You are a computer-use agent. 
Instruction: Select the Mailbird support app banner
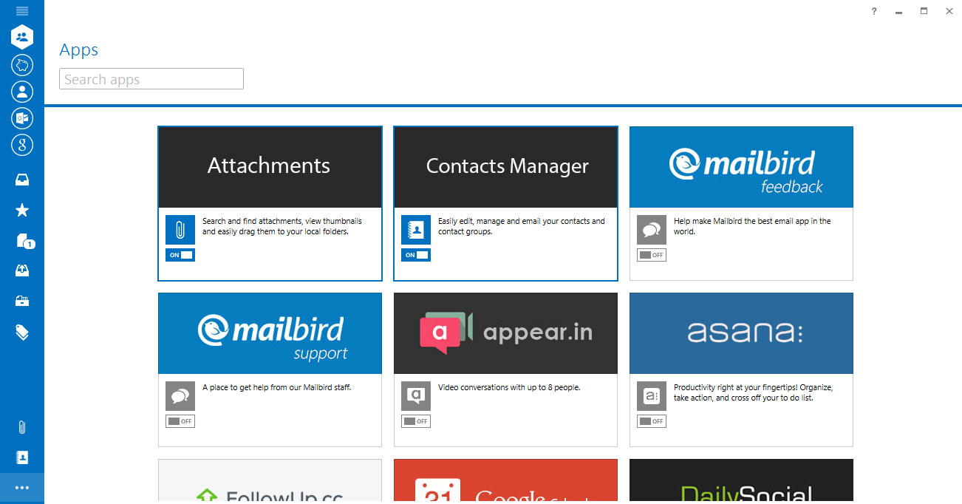[x=270, y=333]
